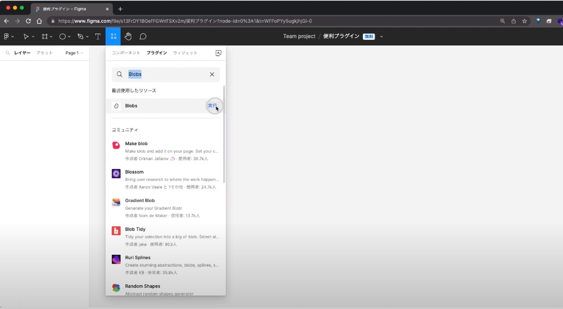Select Blobs in recent resources

[166, 106]
